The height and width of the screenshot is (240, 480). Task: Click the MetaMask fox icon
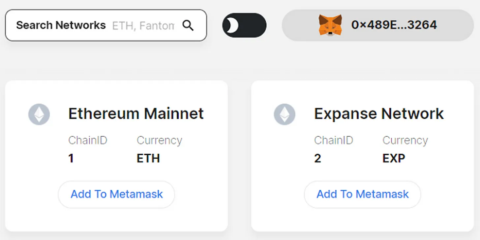[330, 25]
